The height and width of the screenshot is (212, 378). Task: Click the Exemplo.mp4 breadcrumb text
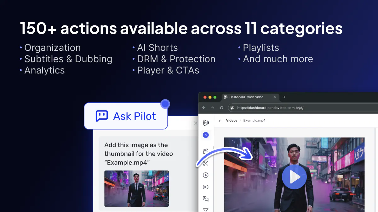254,121
